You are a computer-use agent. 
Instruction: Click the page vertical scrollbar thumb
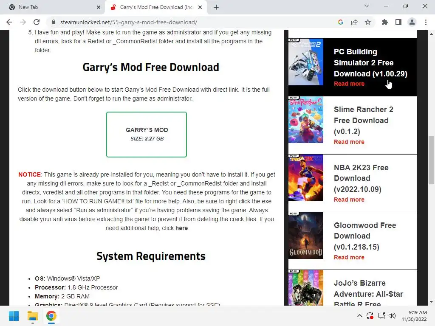pyautogui.click(x=431, y=160)
